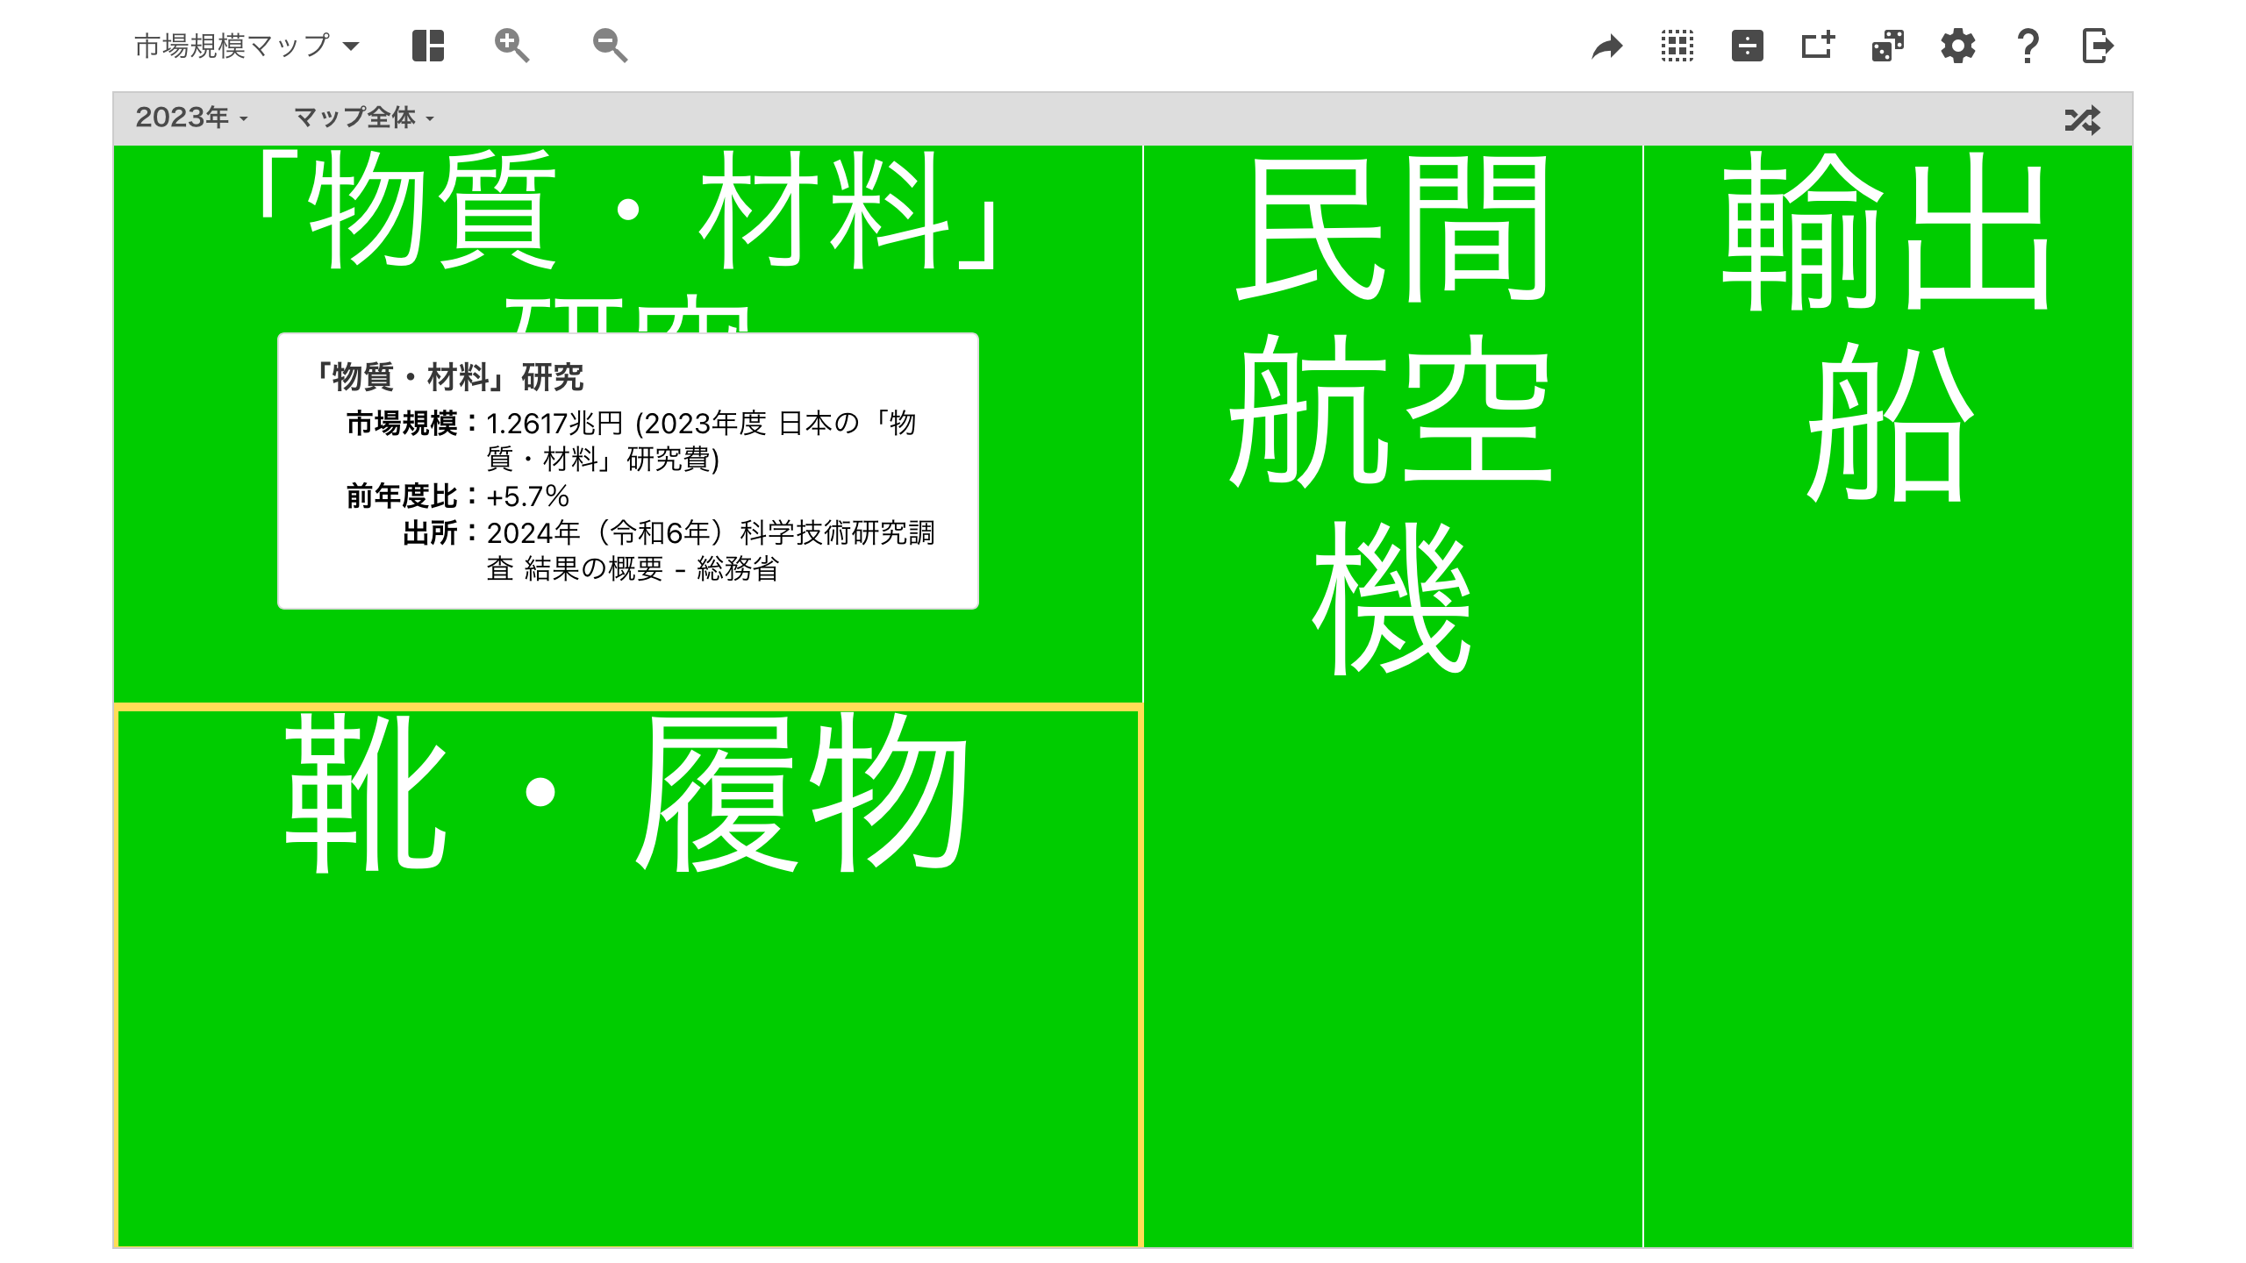
Task: Click the calculator divide icon
Action: pos(1748,46)
